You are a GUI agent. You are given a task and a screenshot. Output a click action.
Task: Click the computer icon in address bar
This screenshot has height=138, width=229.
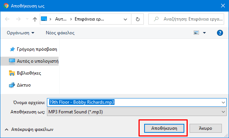pos(44,19)
